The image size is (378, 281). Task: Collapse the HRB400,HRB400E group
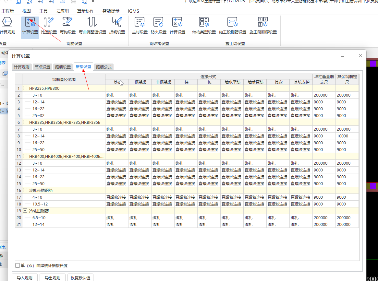tap(25, 156)
